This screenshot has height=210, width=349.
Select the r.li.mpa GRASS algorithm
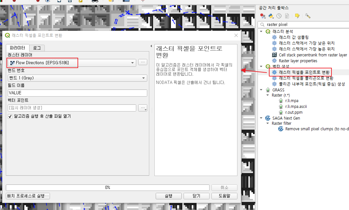click(291, 100)
